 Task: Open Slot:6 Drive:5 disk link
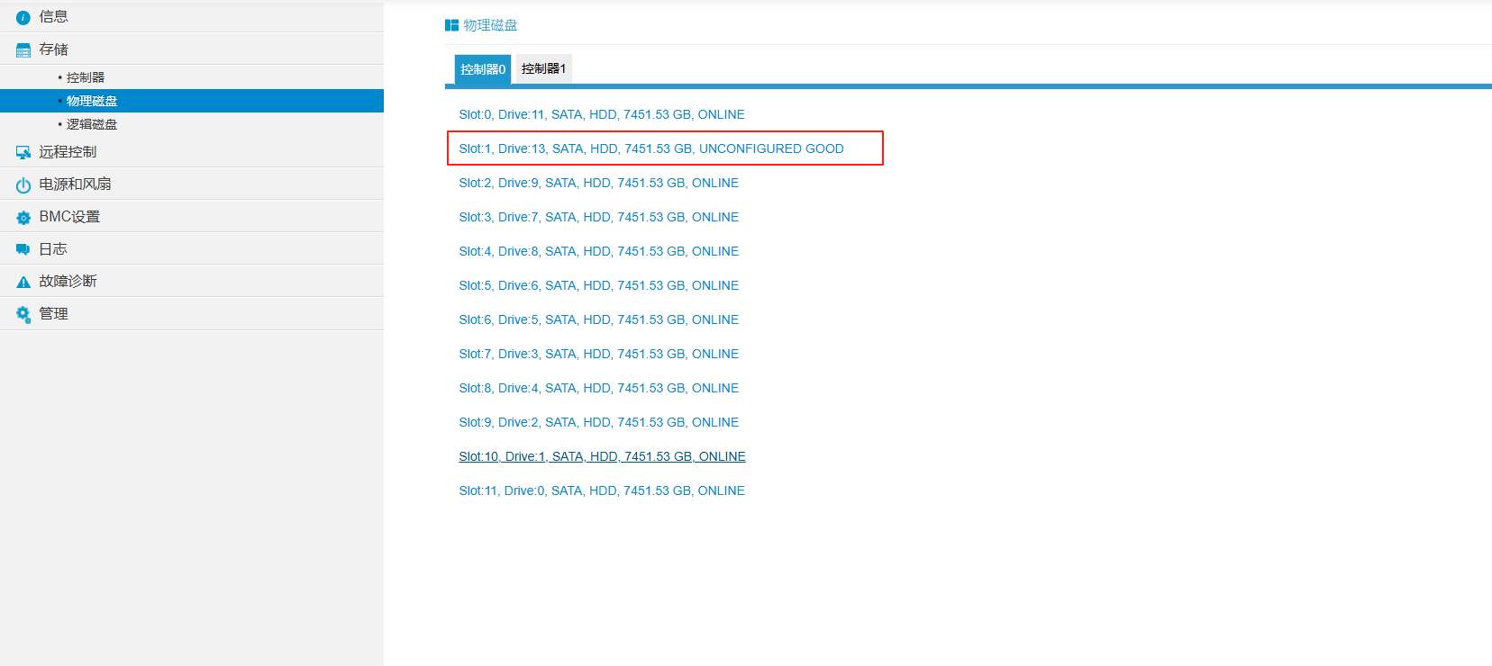(x=599, y=319)
